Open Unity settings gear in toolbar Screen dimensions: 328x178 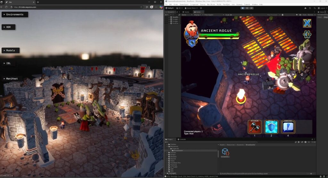click(x=201, y=8)
